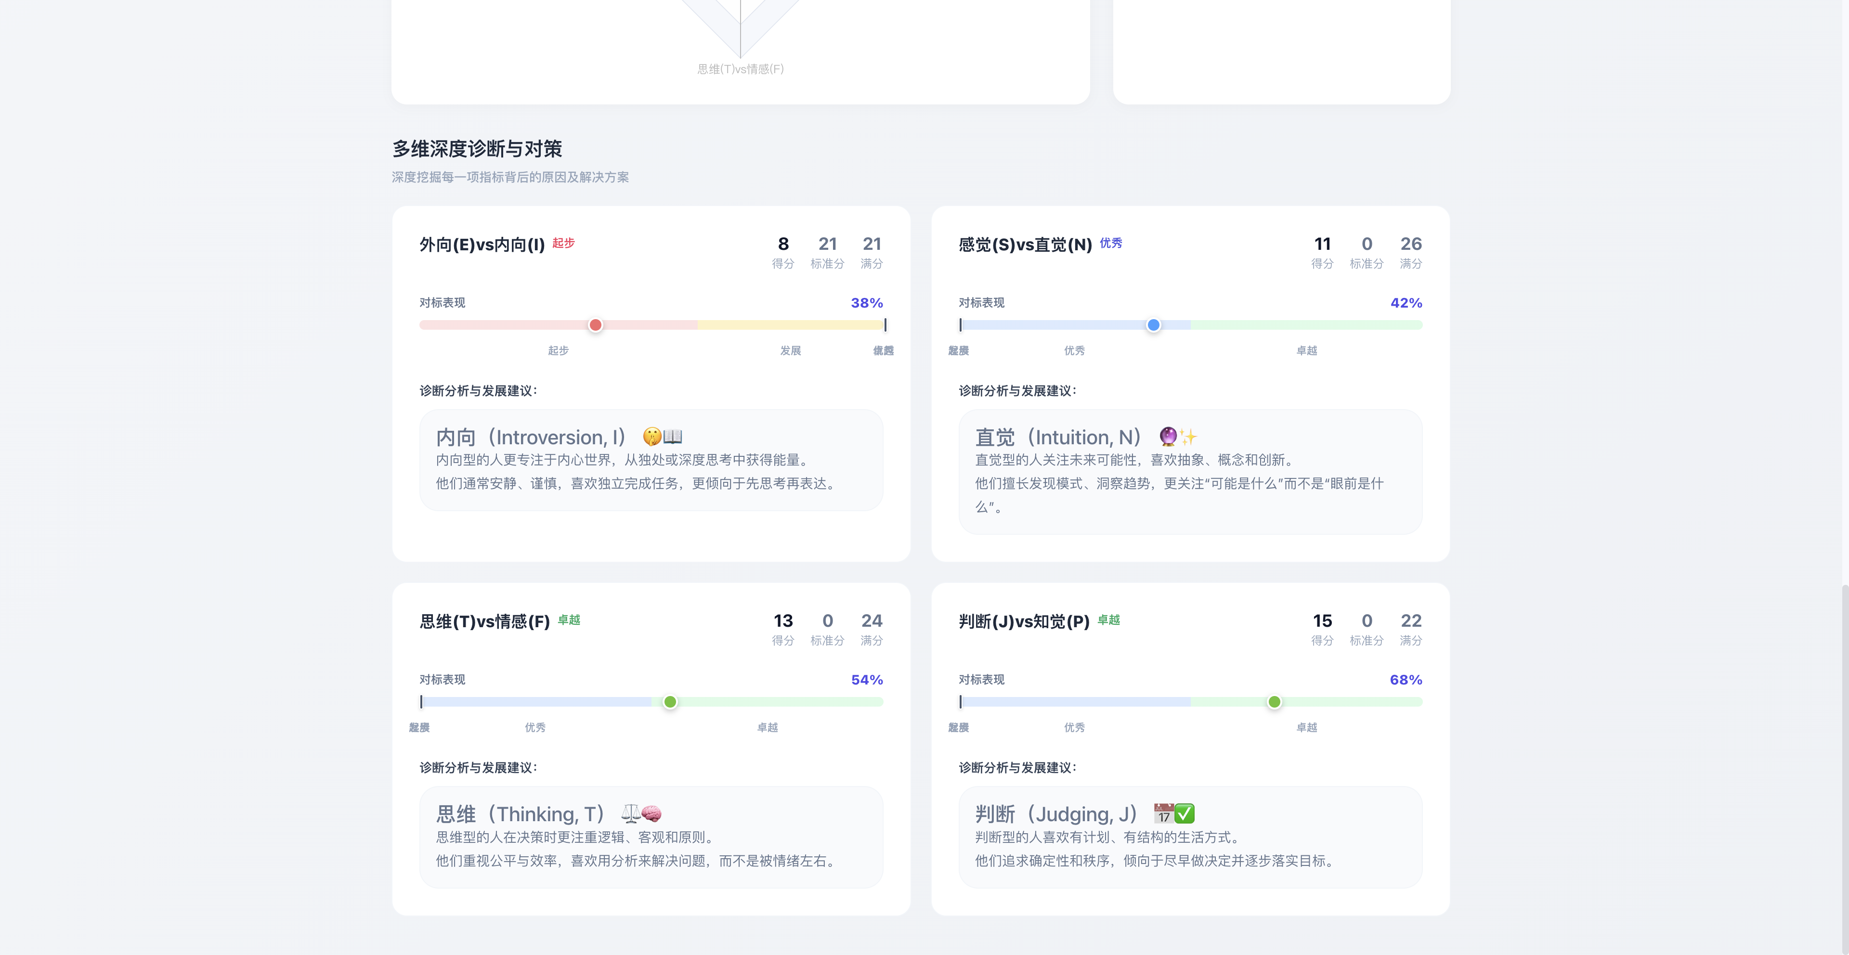Click the 38% benchmark value

867,303
